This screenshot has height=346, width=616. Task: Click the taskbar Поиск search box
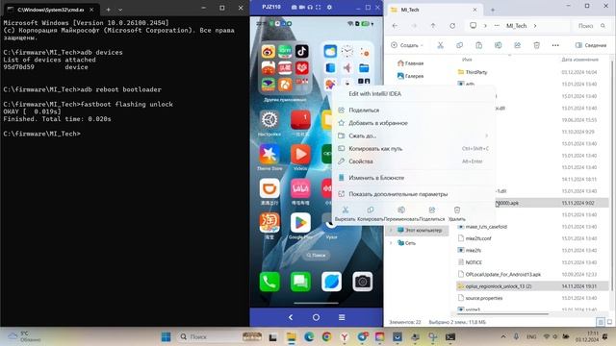(x=220, y=336)
